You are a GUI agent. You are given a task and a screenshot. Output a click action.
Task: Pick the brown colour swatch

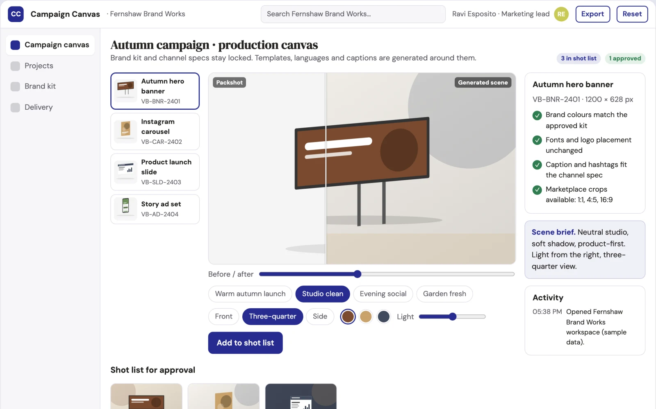[348, 316]
